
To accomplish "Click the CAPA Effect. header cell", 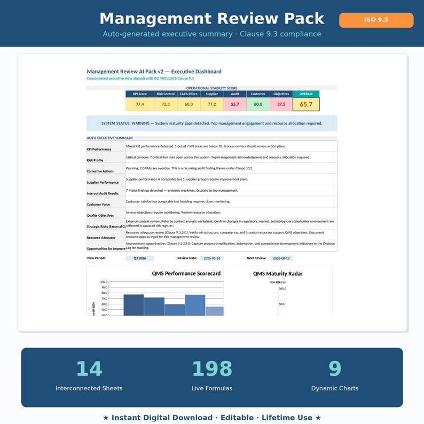I will [x=189, y=94].
